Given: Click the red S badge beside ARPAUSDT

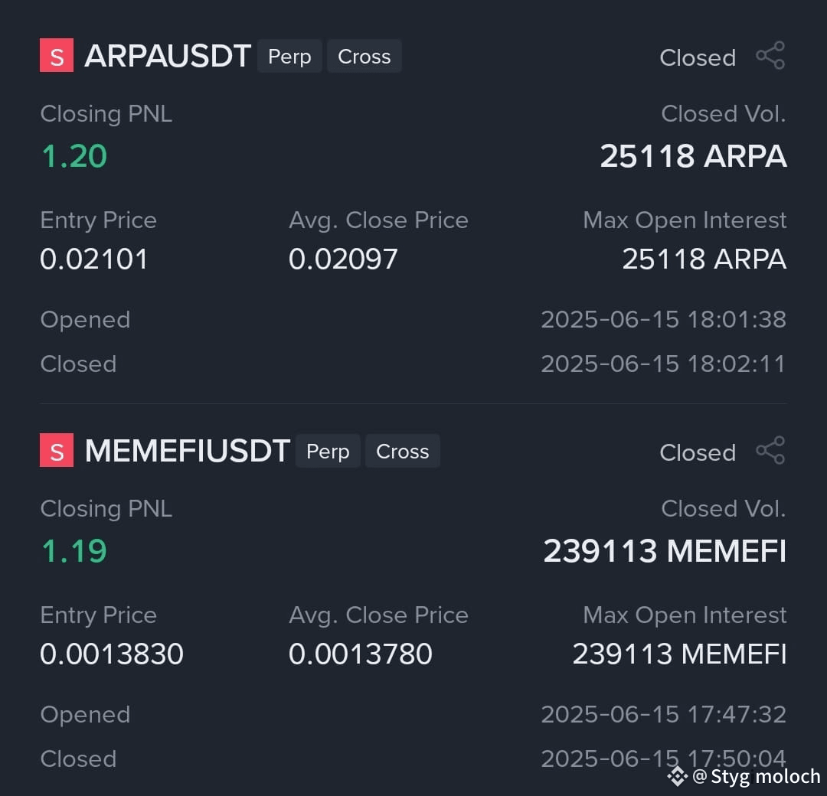Looking at the screenshot, I should tap(57, 55).
